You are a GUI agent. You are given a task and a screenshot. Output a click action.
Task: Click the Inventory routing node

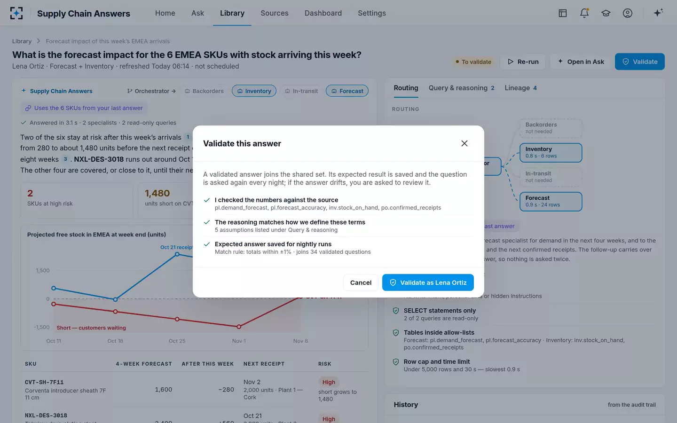[x=551, y=152]
